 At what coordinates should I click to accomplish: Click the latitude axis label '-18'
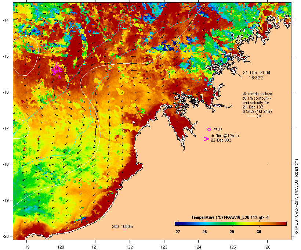5,164
